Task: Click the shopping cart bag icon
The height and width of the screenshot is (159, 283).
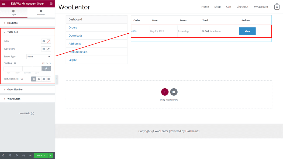Action: point(277,7)
